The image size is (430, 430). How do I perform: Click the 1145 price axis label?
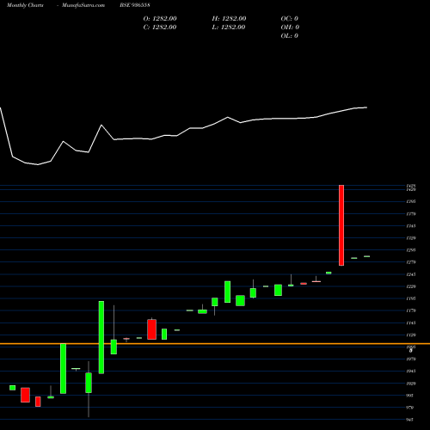(411, 322)
